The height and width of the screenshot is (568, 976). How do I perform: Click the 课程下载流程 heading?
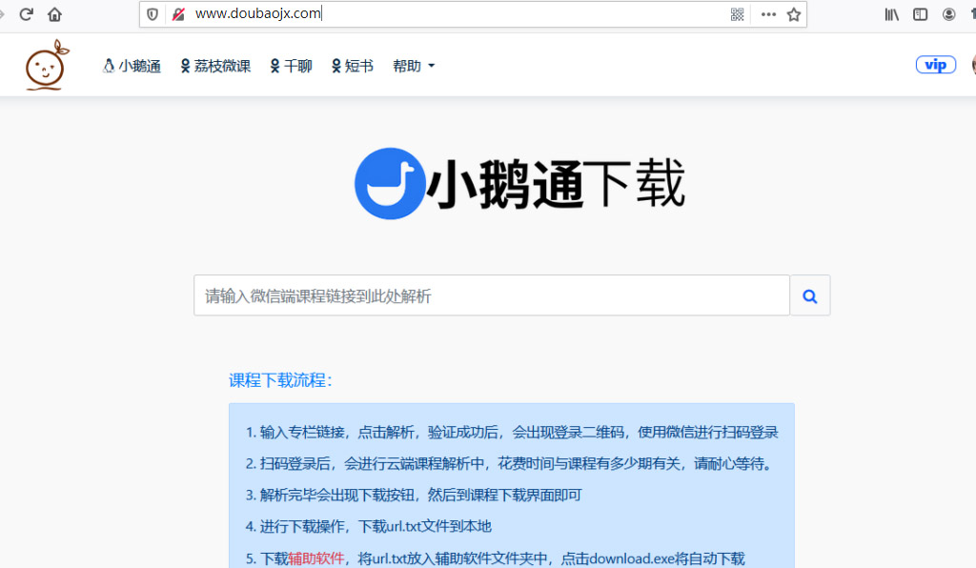pyautogui.click(x=281, y=380)
